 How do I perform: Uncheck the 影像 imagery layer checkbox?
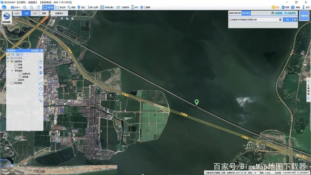coord(16,65)
